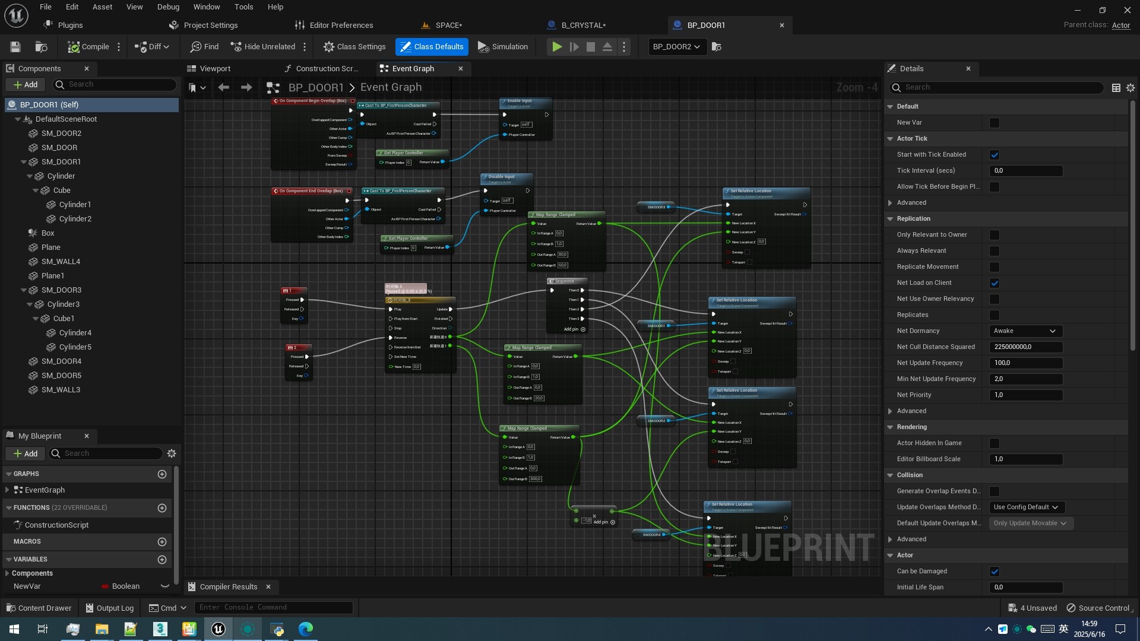
Task: Open Compile options three-dot menu
Action: (119, 47)
